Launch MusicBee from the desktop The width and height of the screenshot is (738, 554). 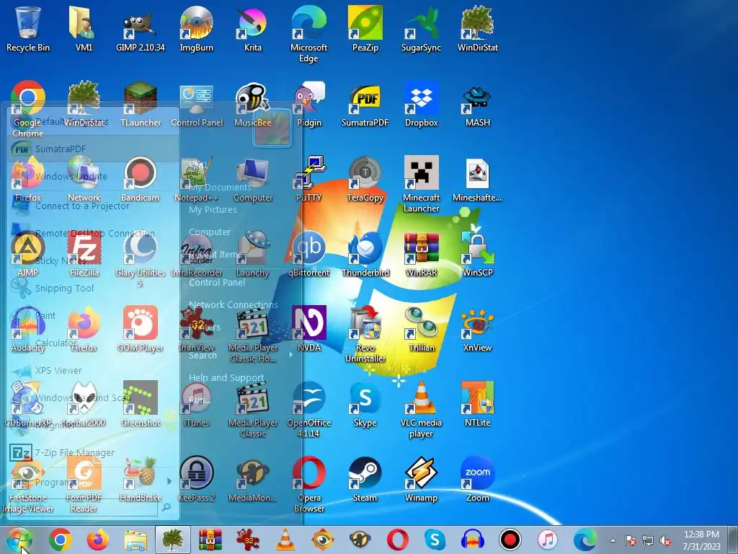tap(253, 104)
